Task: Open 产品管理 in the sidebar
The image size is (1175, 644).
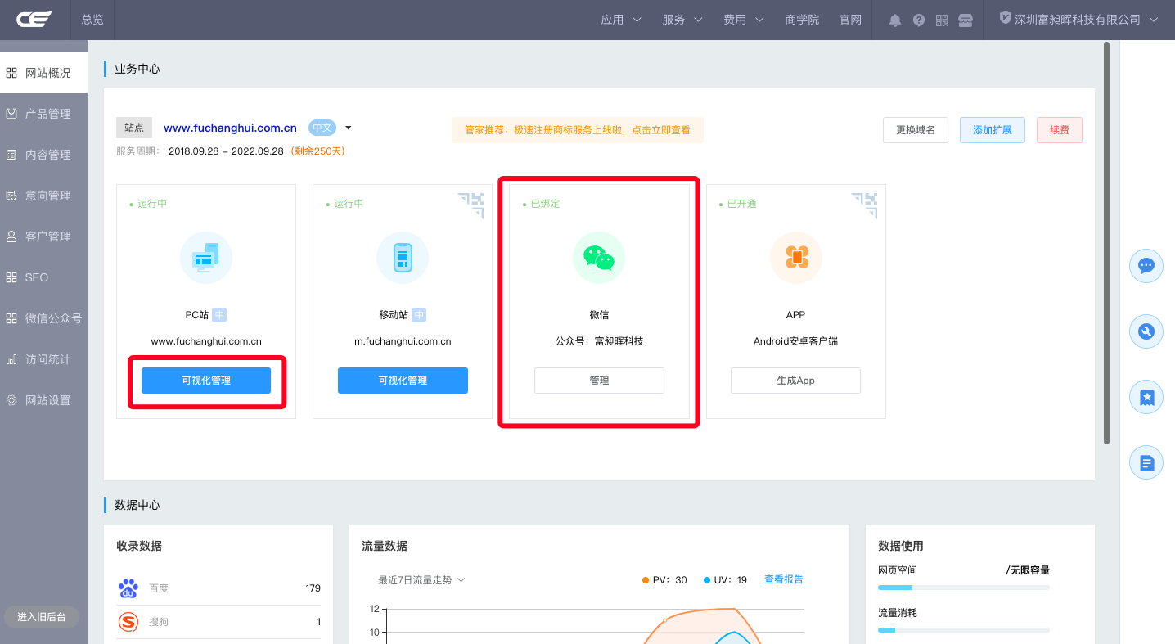Action: (47, 114)
